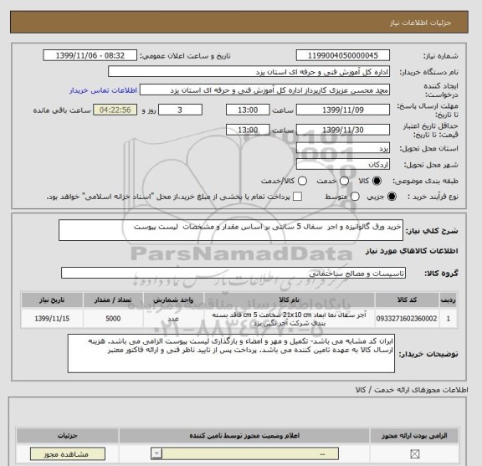Image resolution: width=482 pixels, height=466 pixels.
Task: Toggle the mandatory license checkbox in permits table
Action: click(x=415, y=453)
